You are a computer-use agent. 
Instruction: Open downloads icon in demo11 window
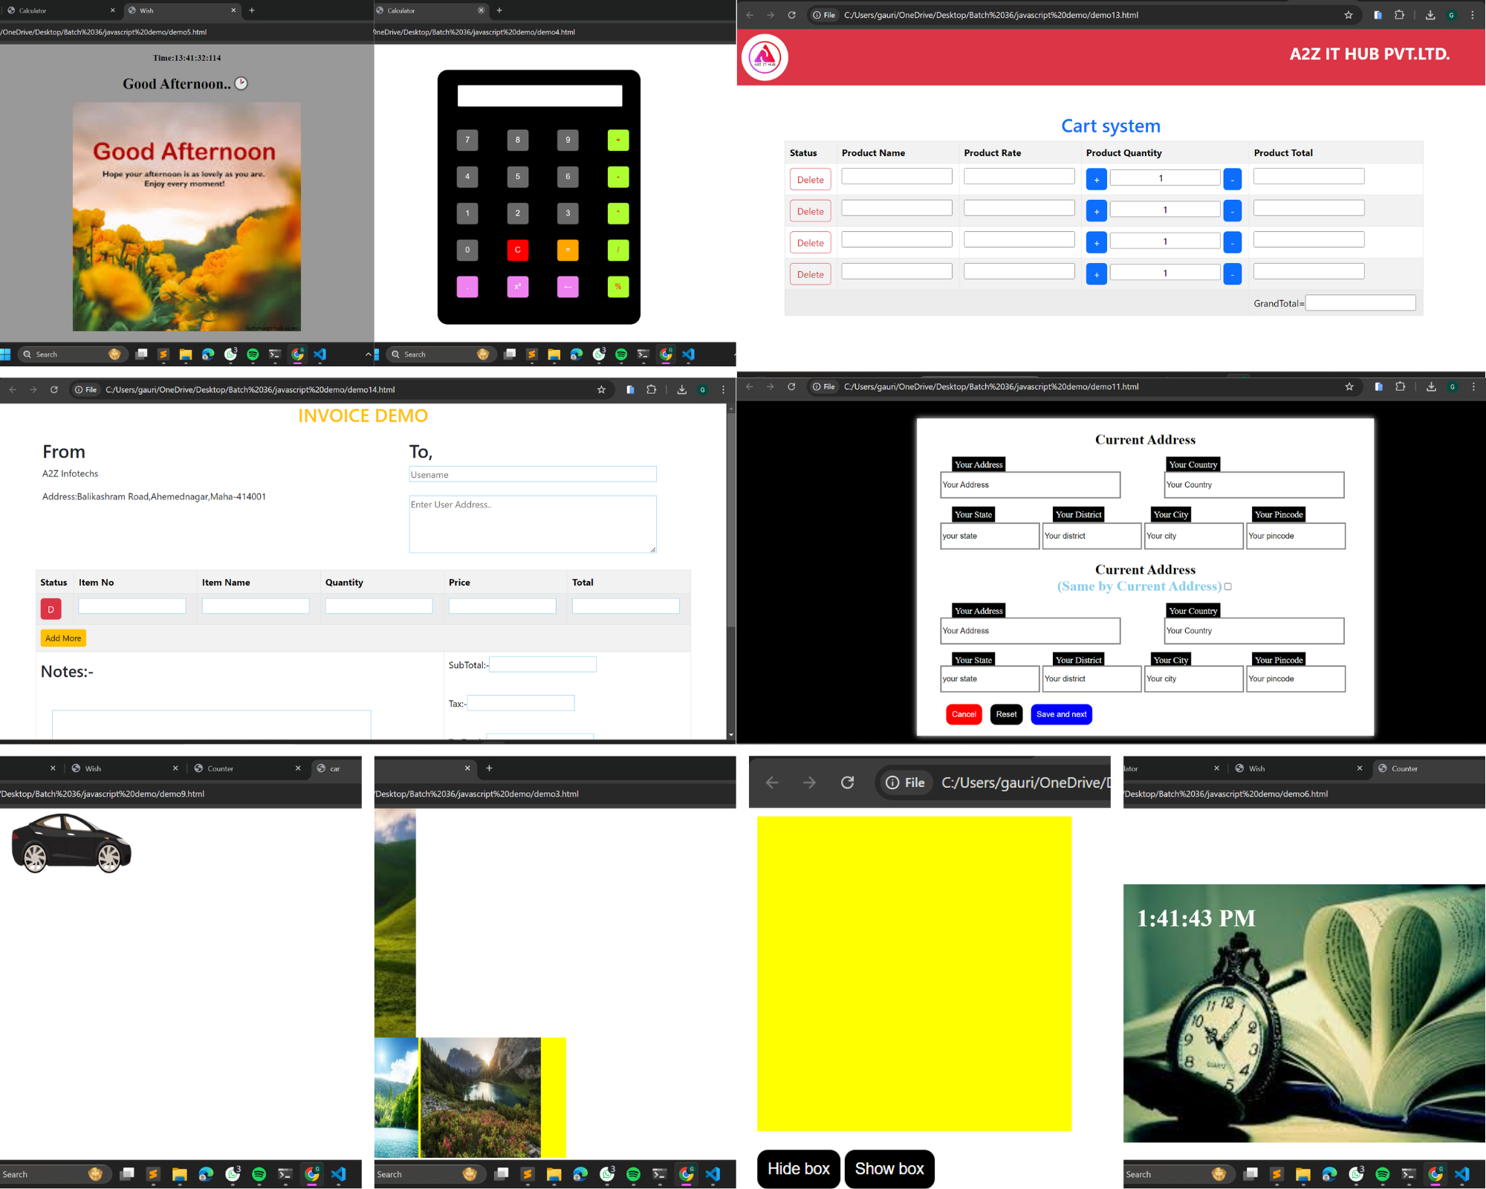[x=1430, y=386]
